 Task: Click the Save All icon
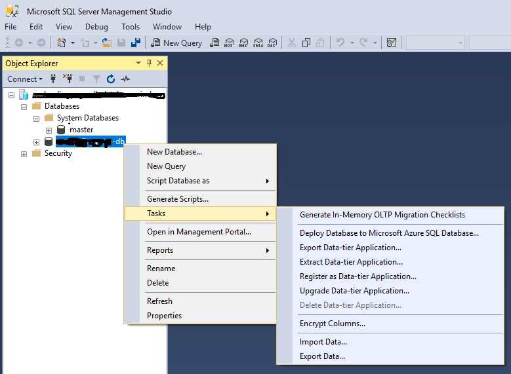[136, 43]
